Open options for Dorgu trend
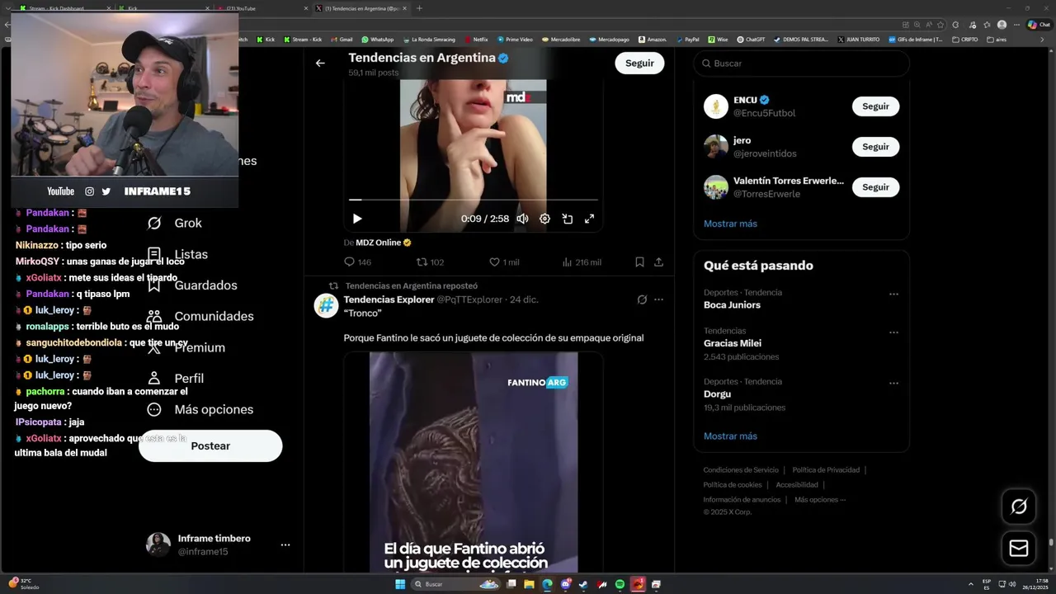1056x594 pixels. [x=893, y=383]
